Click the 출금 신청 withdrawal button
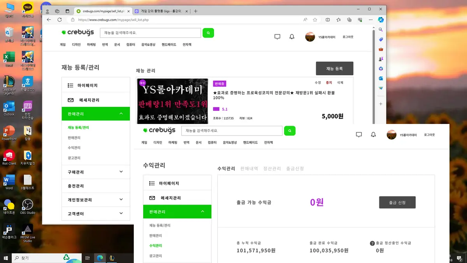Screen dimensions: 467x263 click(x=397, y=202)
